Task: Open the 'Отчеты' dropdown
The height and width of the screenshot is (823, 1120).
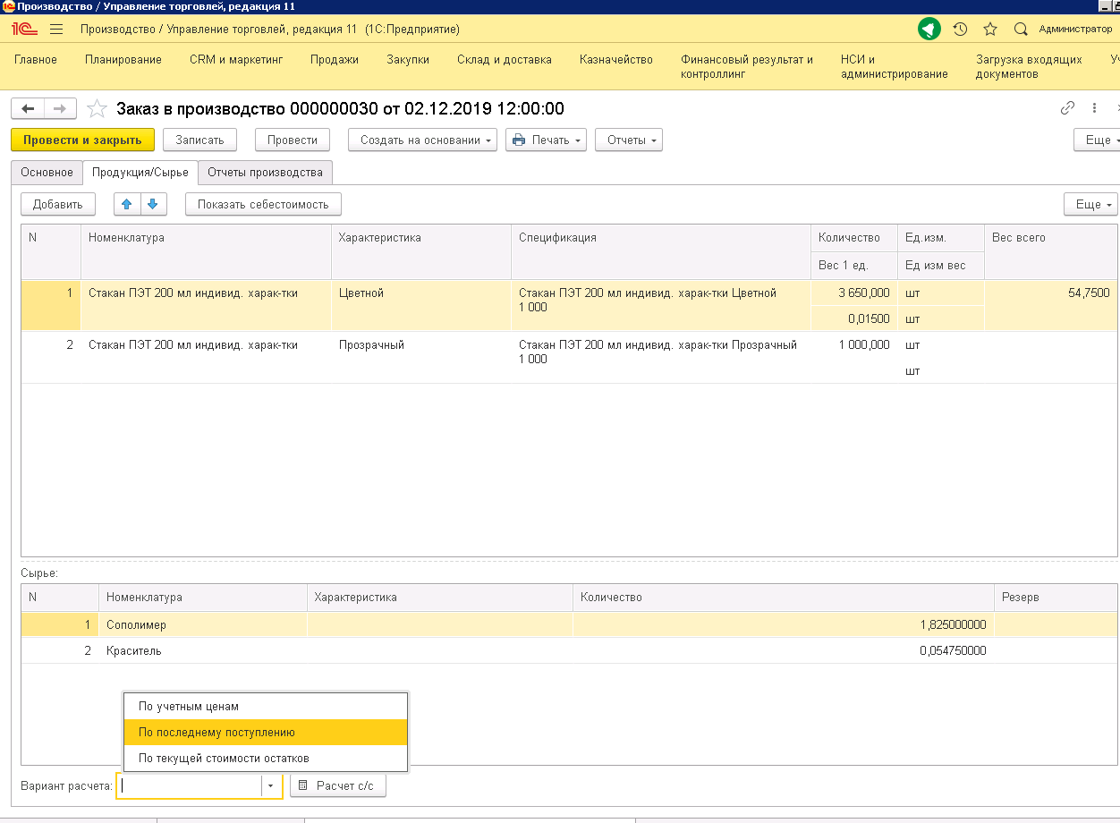Action: coord(629,140)
